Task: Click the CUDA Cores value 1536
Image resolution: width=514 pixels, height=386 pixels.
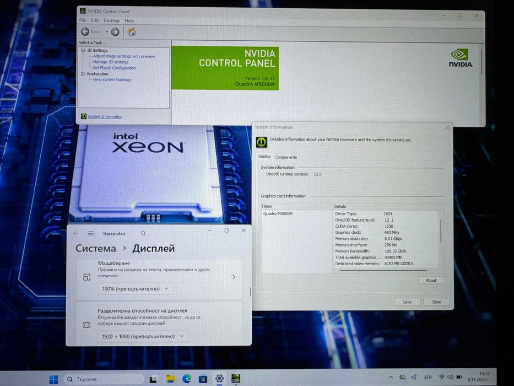Action: [x=389, y=226]
